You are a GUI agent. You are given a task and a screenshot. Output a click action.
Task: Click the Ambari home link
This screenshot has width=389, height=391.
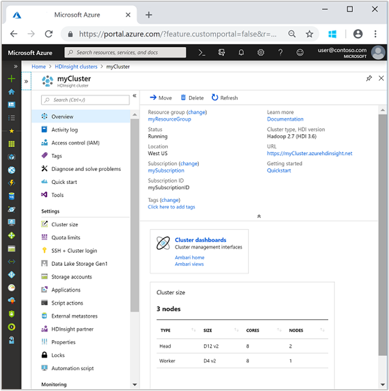point(189,257)
